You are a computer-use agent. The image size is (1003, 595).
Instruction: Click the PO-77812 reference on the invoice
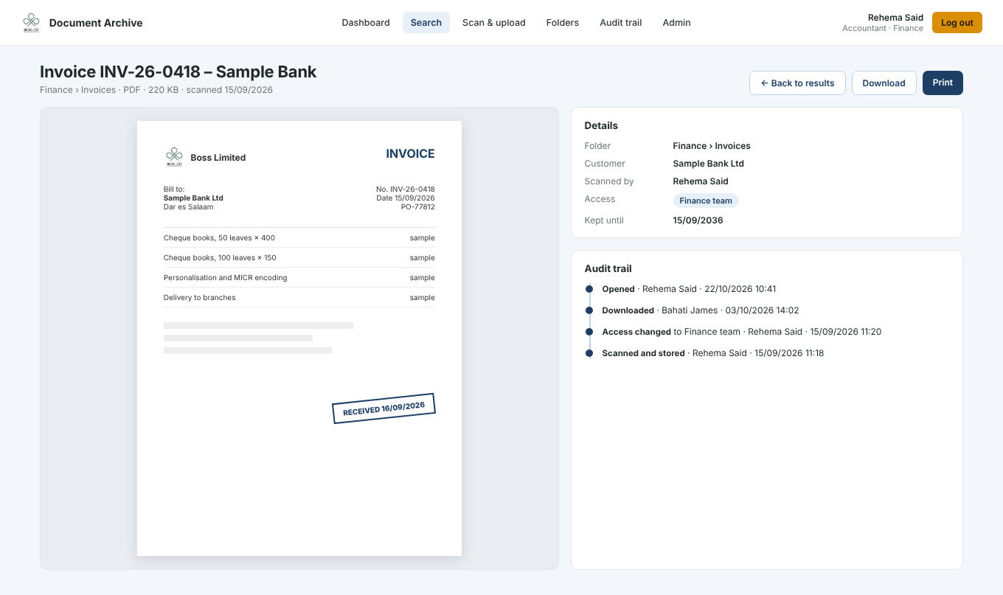click(418, 207)
